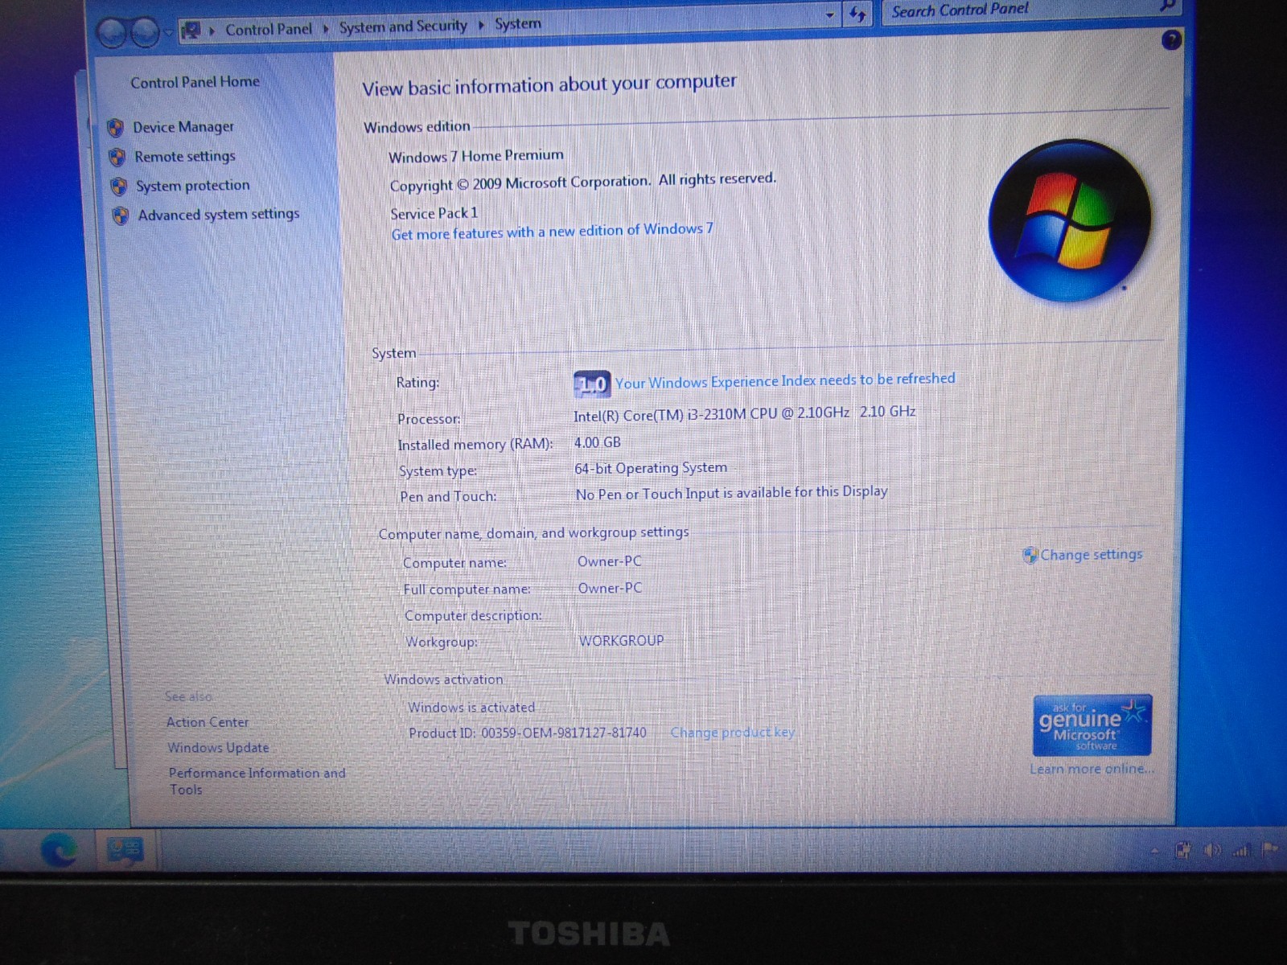Open Windows Update under See also
Screen dimensions: 1287x965
coord(218,748)
